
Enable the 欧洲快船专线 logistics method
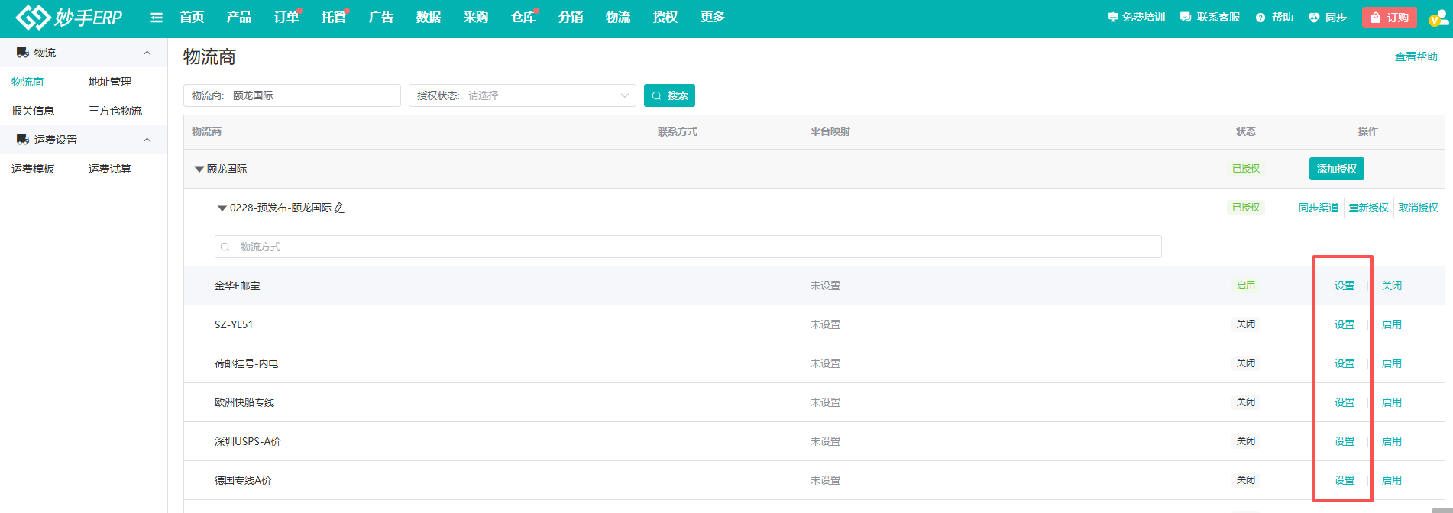coord(1391,402)
